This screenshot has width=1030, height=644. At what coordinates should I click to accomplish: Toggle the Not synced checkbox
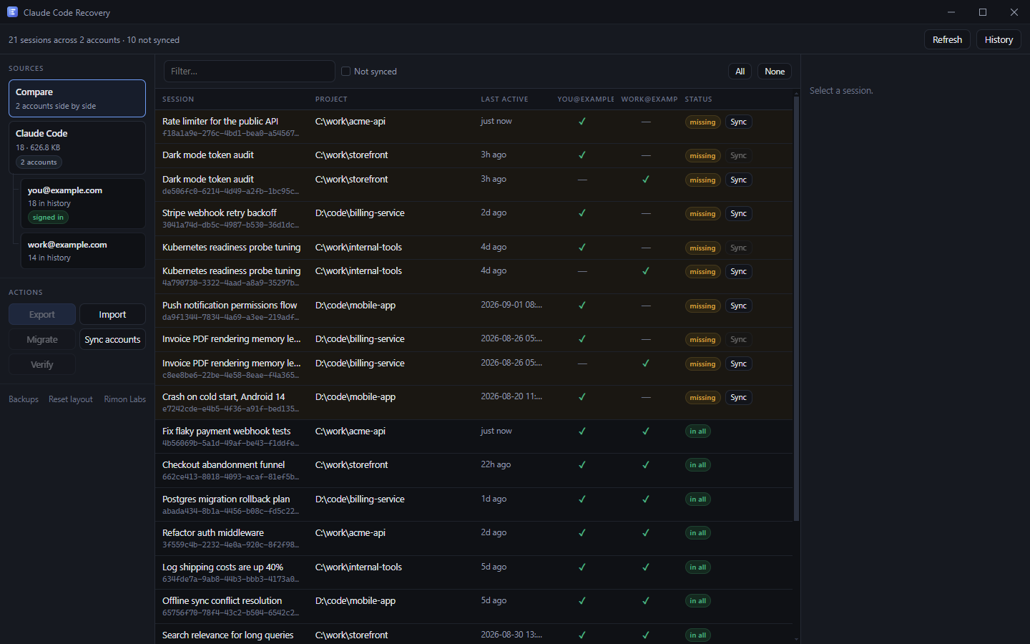[346, 72]
